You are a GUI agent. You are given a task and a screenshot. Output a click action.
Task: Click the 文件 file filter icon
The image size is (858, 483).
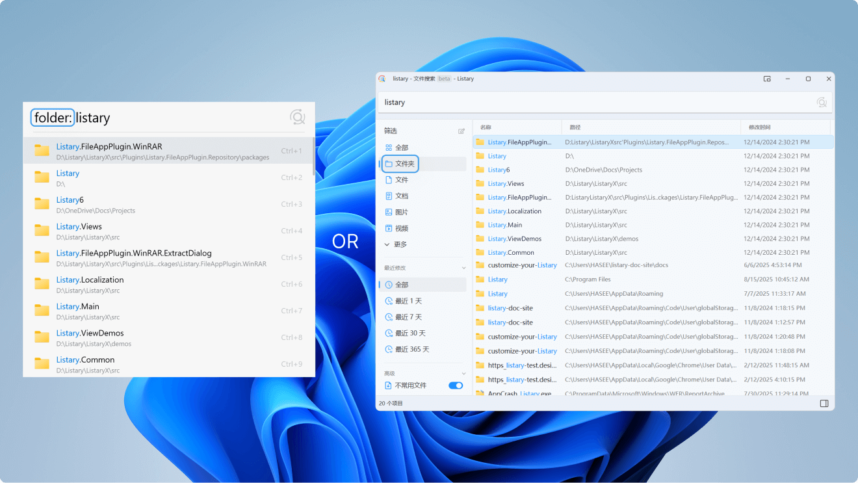389,179
